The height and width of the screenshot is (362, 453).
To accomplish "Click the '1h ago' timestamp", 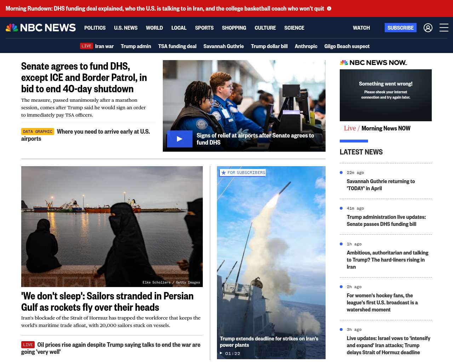I will pos(354,244).
